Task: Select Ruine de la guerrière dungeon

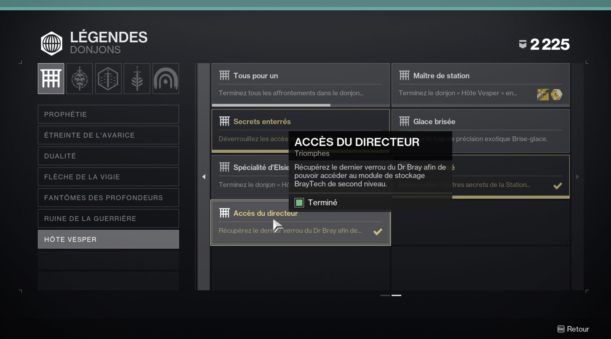Action: click(x=108, y=218)
